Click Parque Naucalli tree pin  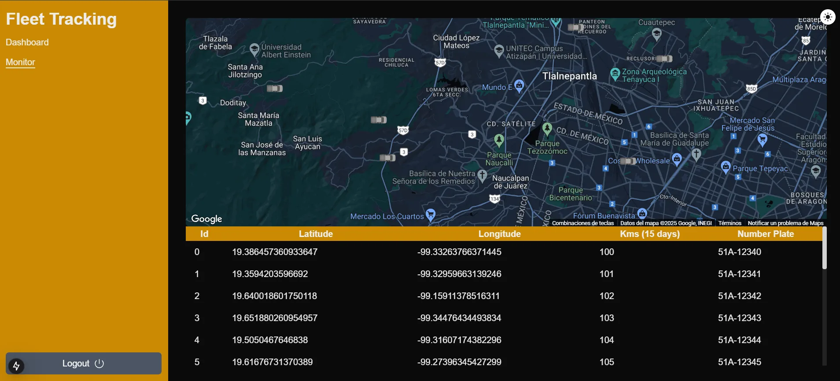click(499, 141)
